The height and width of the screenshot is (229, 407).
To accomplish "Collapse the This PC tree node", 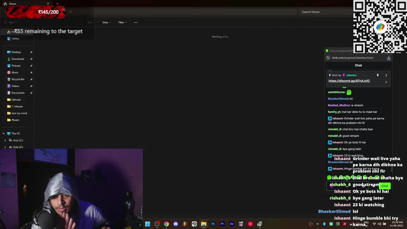I will pos(3,134).
